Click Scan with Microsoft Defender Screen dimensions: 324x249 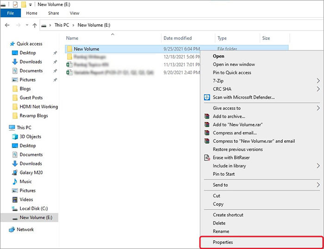pyautogui.click(x=243, y=97)
